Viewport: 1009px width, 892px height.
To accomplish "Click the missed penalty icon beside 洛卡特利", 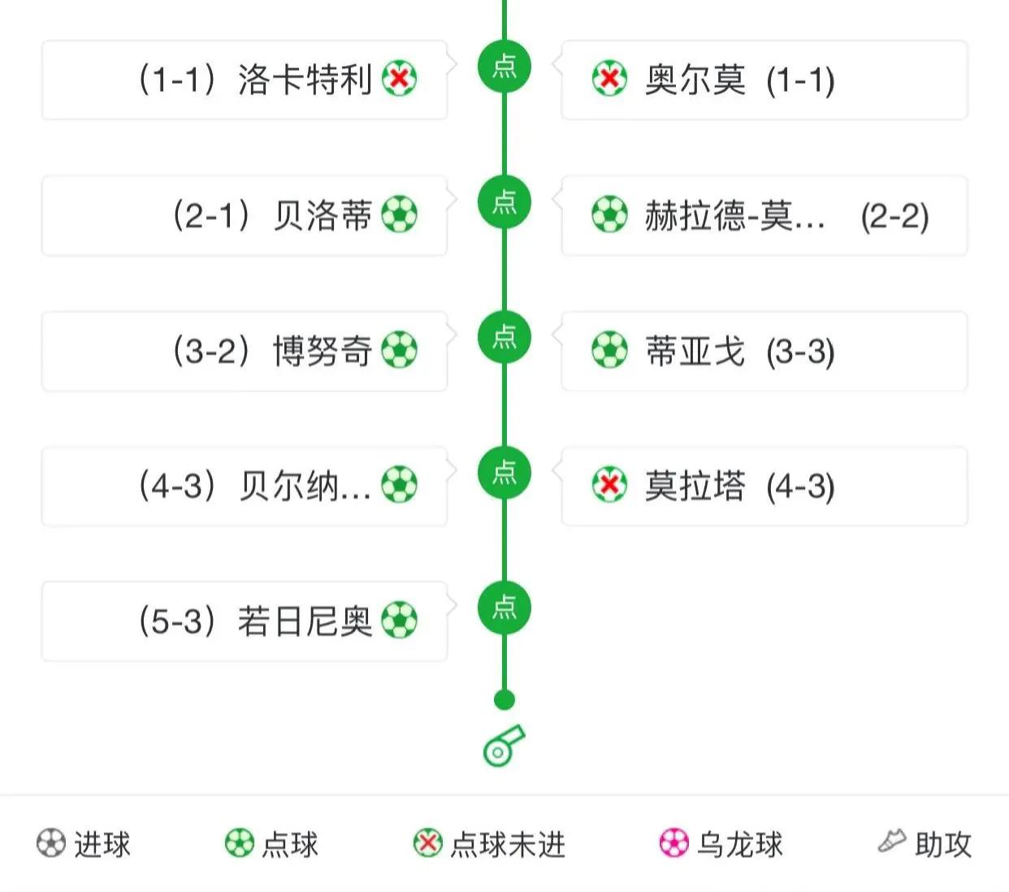I will (x=398, y=79).
